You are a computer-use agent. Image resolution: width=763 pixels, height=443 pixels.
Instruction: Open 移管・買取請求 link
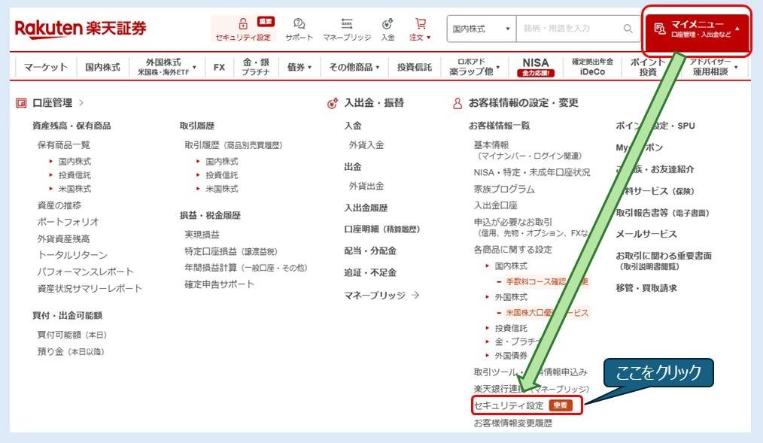[646, 288]
